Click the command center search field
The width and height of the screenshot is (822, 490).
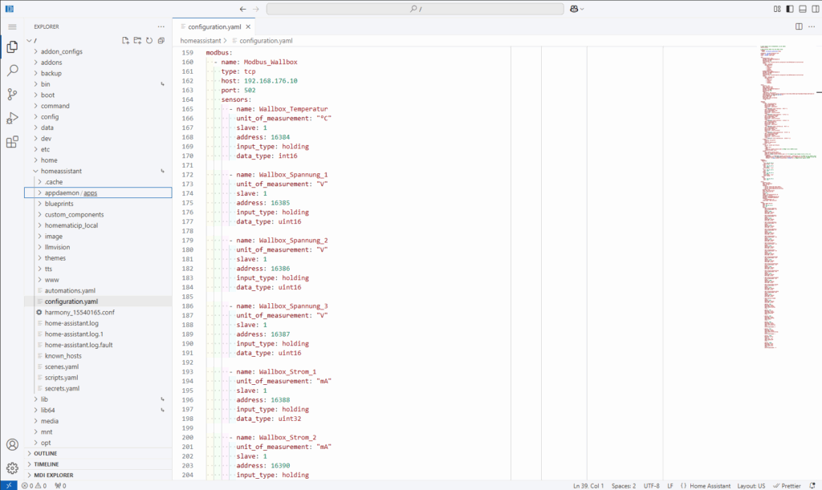tap(415, 9)
